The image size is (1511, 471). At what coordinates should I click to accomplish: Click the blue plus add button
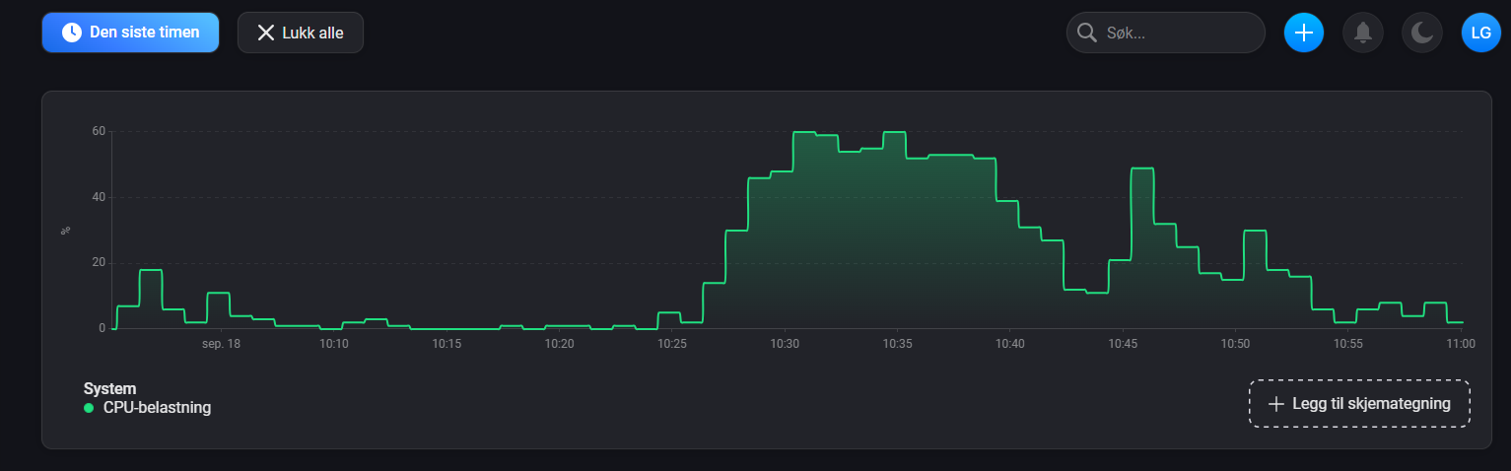coord(1304,33)
